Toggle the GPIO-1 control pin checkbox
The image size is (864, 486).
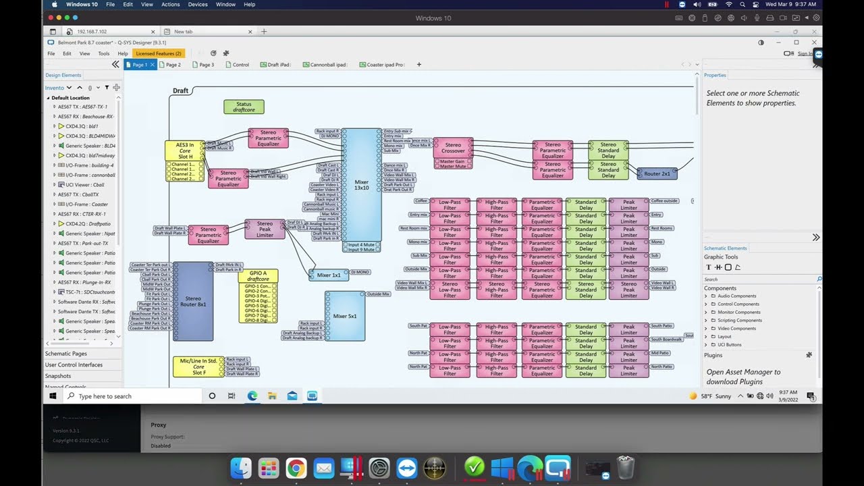pyautogui.click(x=275, y=286)
